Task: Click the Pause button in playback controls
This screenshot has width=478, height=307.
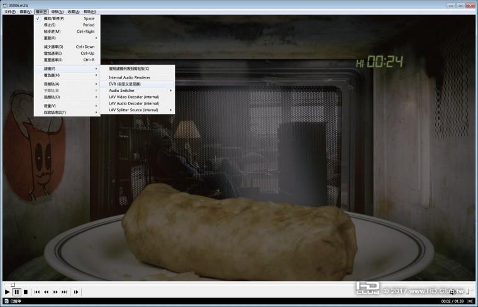Action: pos(17,292)
